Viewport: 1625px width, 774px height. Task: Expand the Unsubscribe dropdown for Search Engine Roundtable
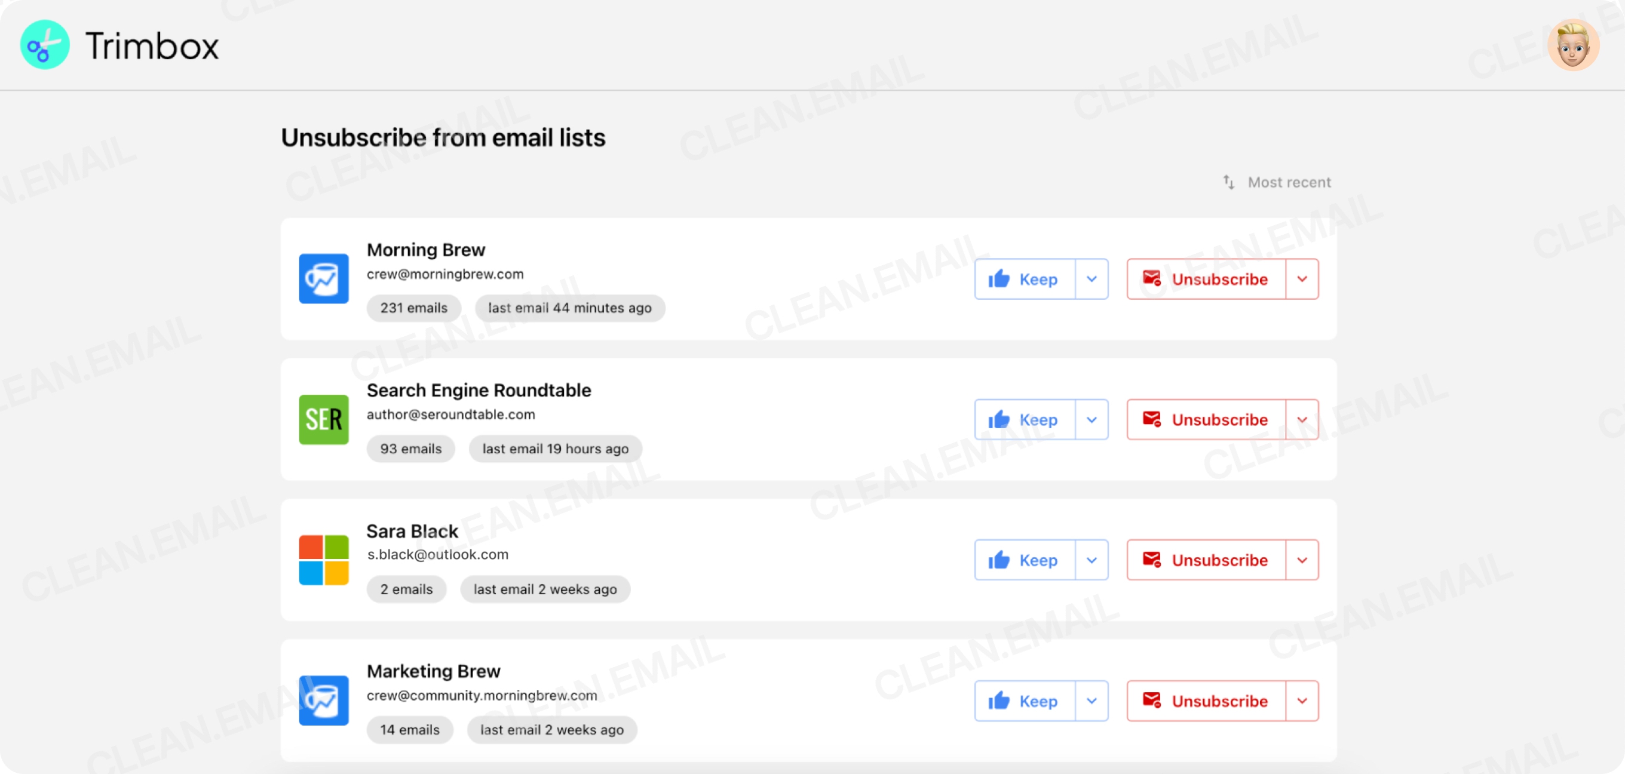1301,419
